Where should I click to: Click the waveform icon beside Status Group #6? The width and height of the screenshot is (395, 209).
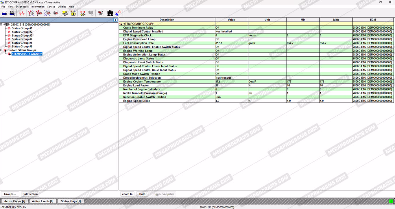(x=9, y=47)
